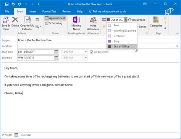Click the Calendar folder icon in status bar
The height and width of the screenshot is (139, 181).
pos(16,135)
